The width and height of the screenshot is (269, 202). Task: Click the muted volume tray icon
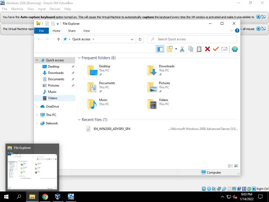[x=235, y=197]
